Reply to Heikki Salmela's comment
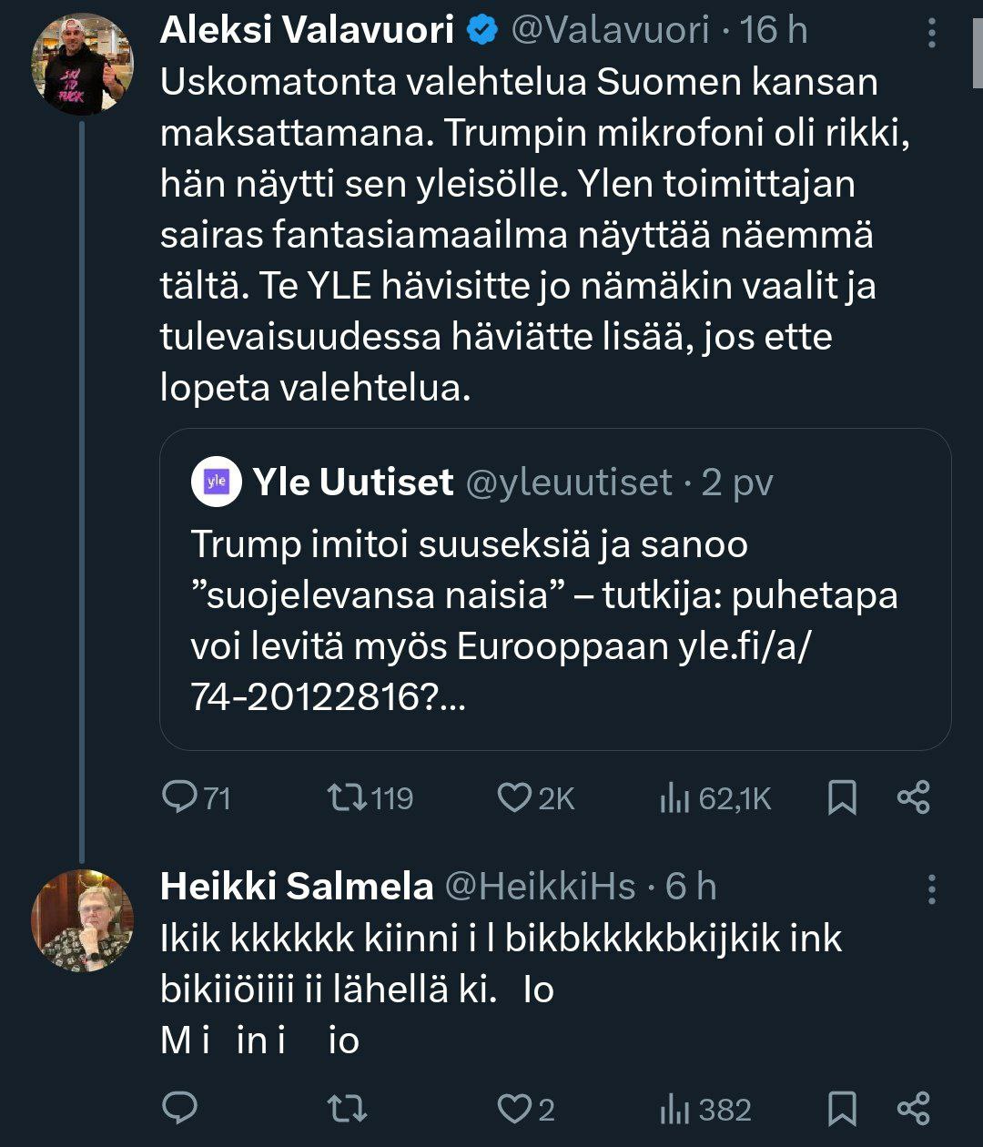 [x=180, y=1109]
